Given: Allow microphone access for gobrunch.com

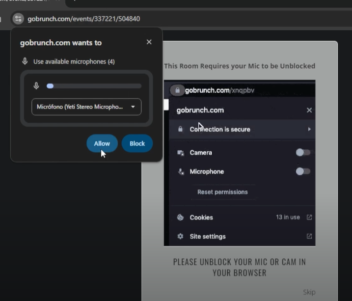Looking at the screenshot, I should point(102,143).
